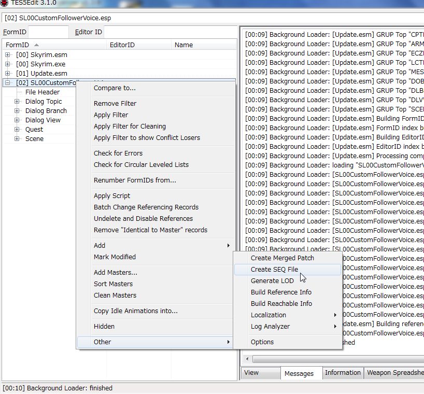Expand the Quest group
Image resolution: width=424 pixels, height=394 pixels.
[x=17, y=129]
